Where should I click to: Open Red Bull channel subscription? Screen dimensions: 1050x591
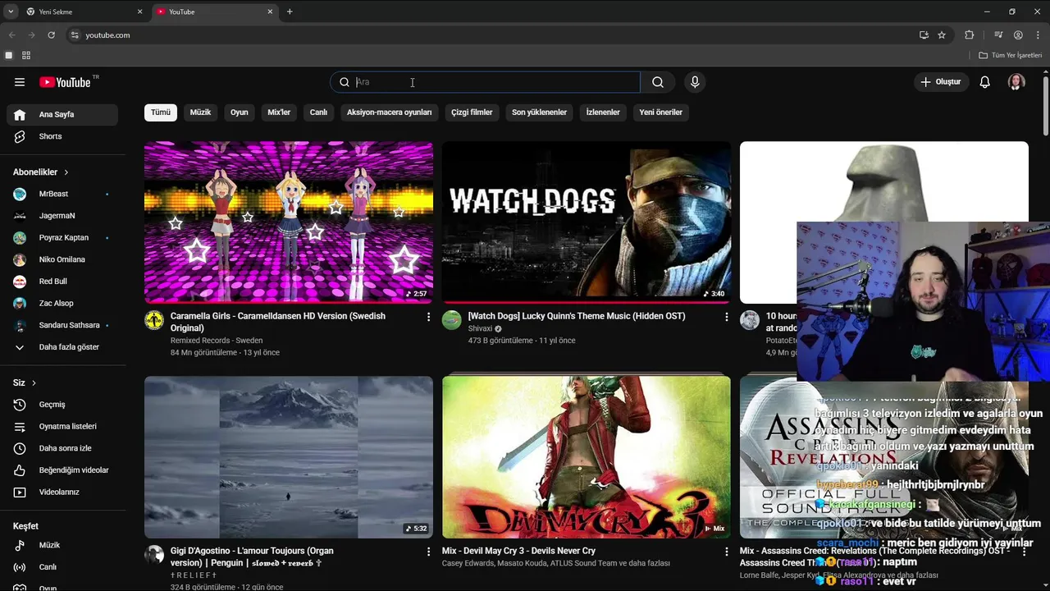click(x=62, y=282)
